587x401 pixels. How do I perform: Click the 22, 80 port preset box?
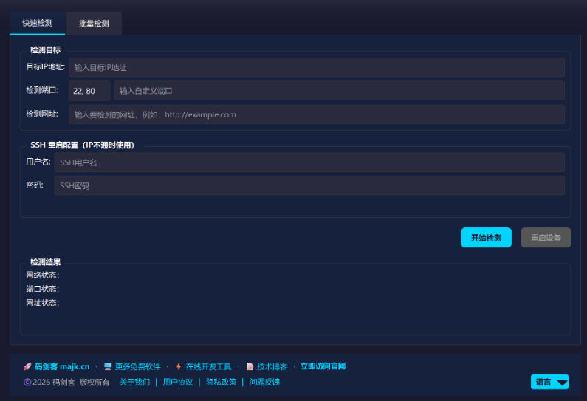90,91
